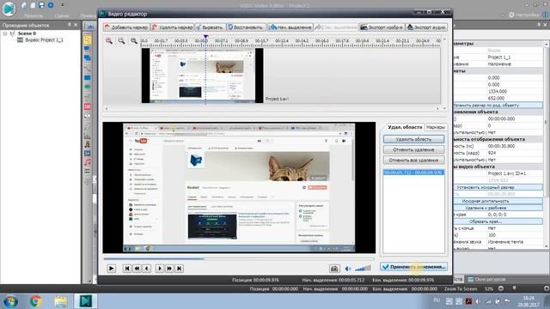Click the Наложение value in properties
This screenshot has width=550, height=309.
pos(515,64)
